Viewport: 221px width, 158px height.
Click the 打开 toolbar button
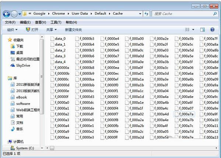[x=32, y=29]
